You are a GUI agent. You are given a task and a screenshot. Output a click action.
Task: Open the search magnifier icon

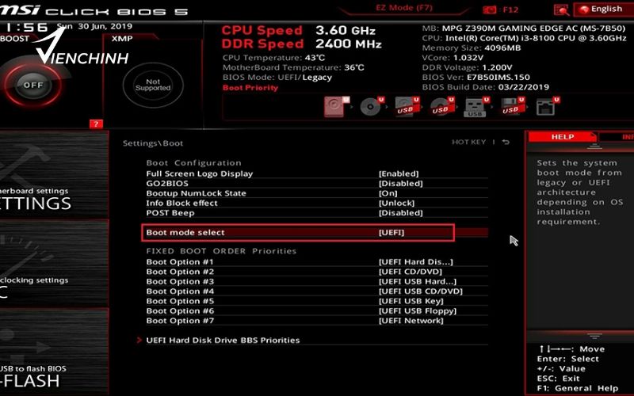[561, 10]
